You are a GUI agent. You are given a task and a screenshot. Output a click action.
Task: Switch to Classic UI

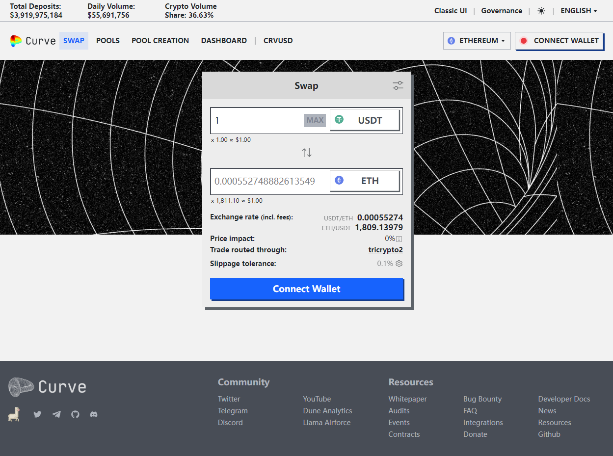(x=450, y=11)
